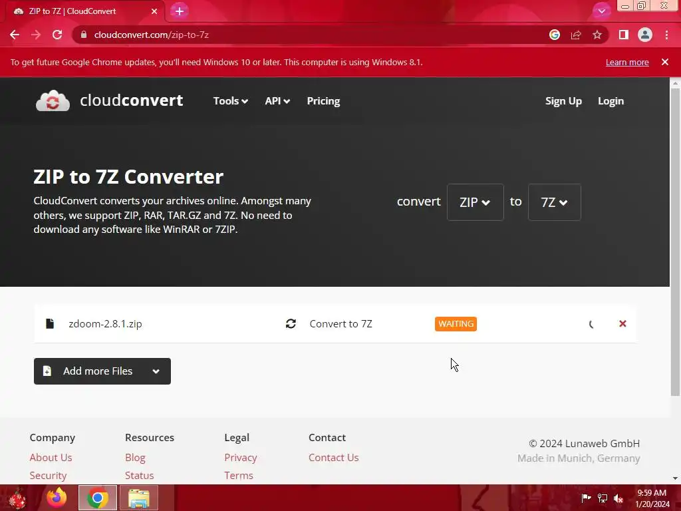Bookmark this page with the star icon

click(597, 35)
